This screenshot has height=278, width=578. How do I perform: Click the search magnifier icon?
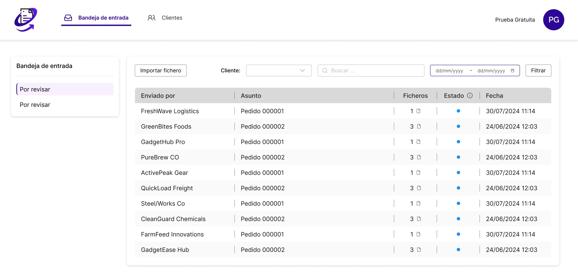[325, 71]
